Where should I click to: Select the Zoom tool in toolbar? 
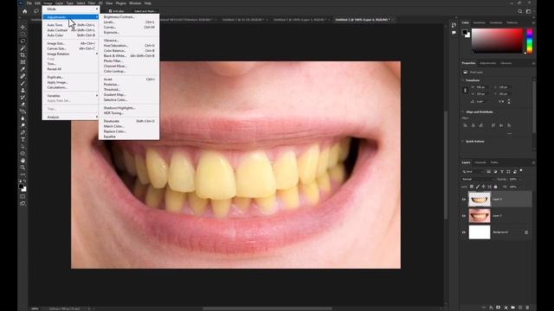coord(23,168)
